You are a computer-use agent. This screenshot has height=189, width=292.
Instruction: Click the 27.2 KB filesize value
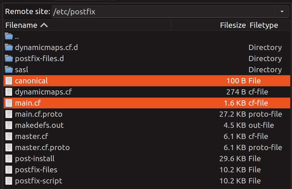(233, 114)
